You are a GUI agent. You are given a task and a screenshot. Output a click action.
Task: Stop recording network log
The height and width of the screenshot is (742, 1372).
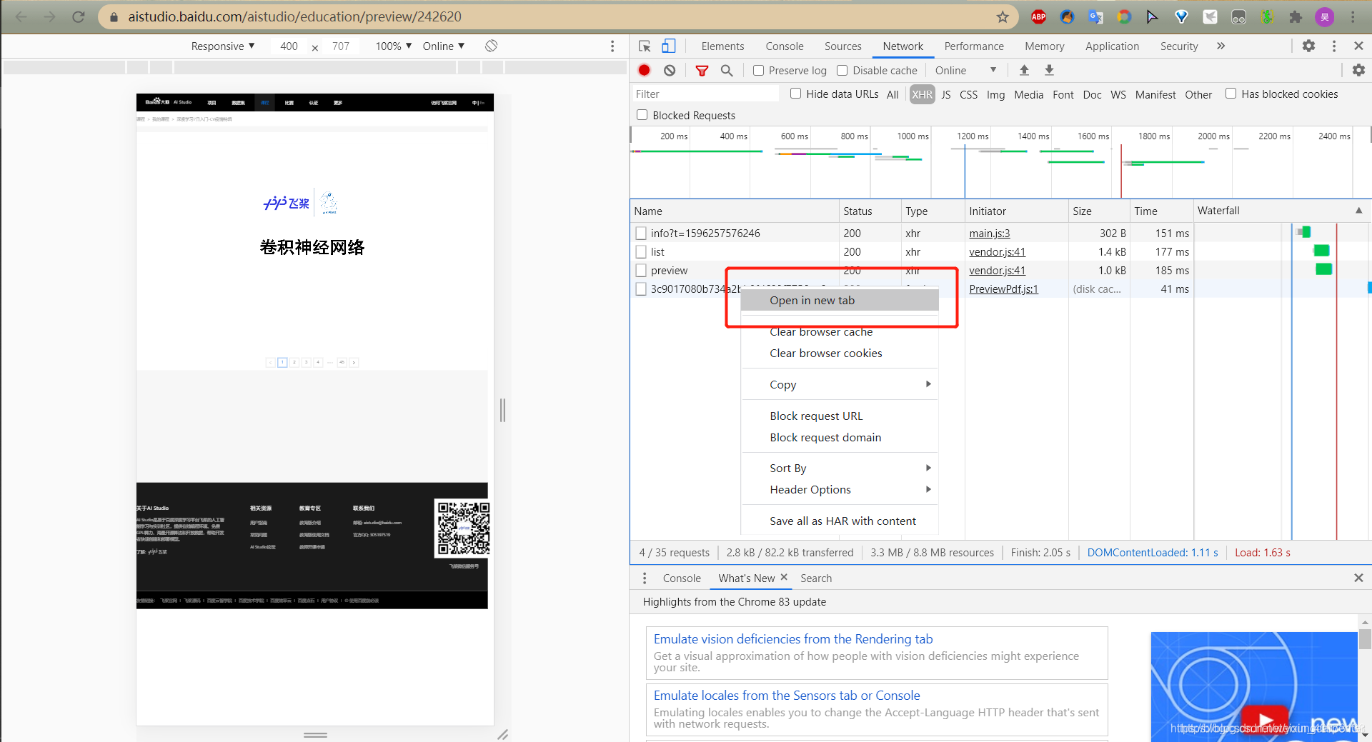[x=644, y=70]
